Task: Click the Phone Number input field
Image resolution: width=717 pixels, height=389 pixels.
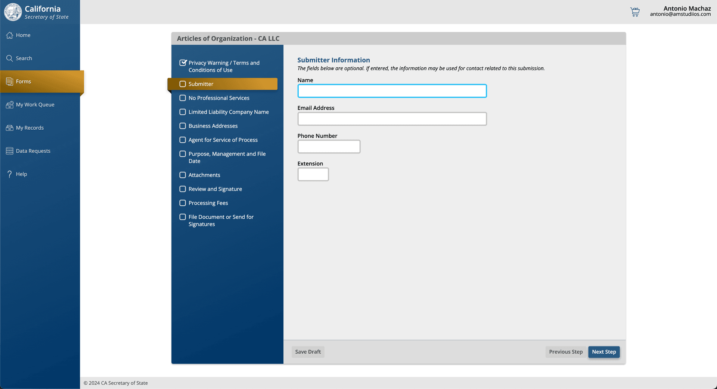Action: pos(329,146)
